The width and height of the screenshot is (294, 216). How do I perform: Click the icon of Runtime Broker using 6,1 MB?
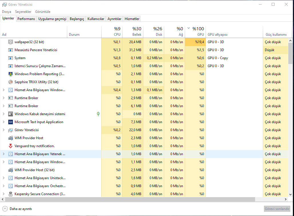point(11,106)
